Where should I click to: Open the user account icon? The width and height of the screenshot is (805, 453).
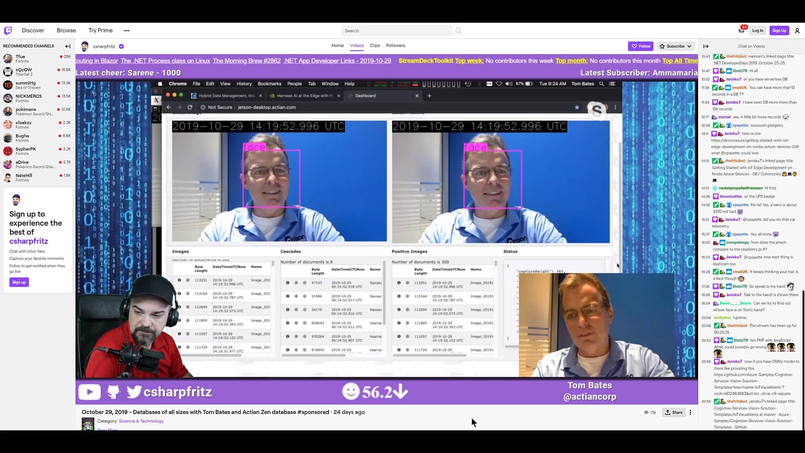[x=797, y=31]
